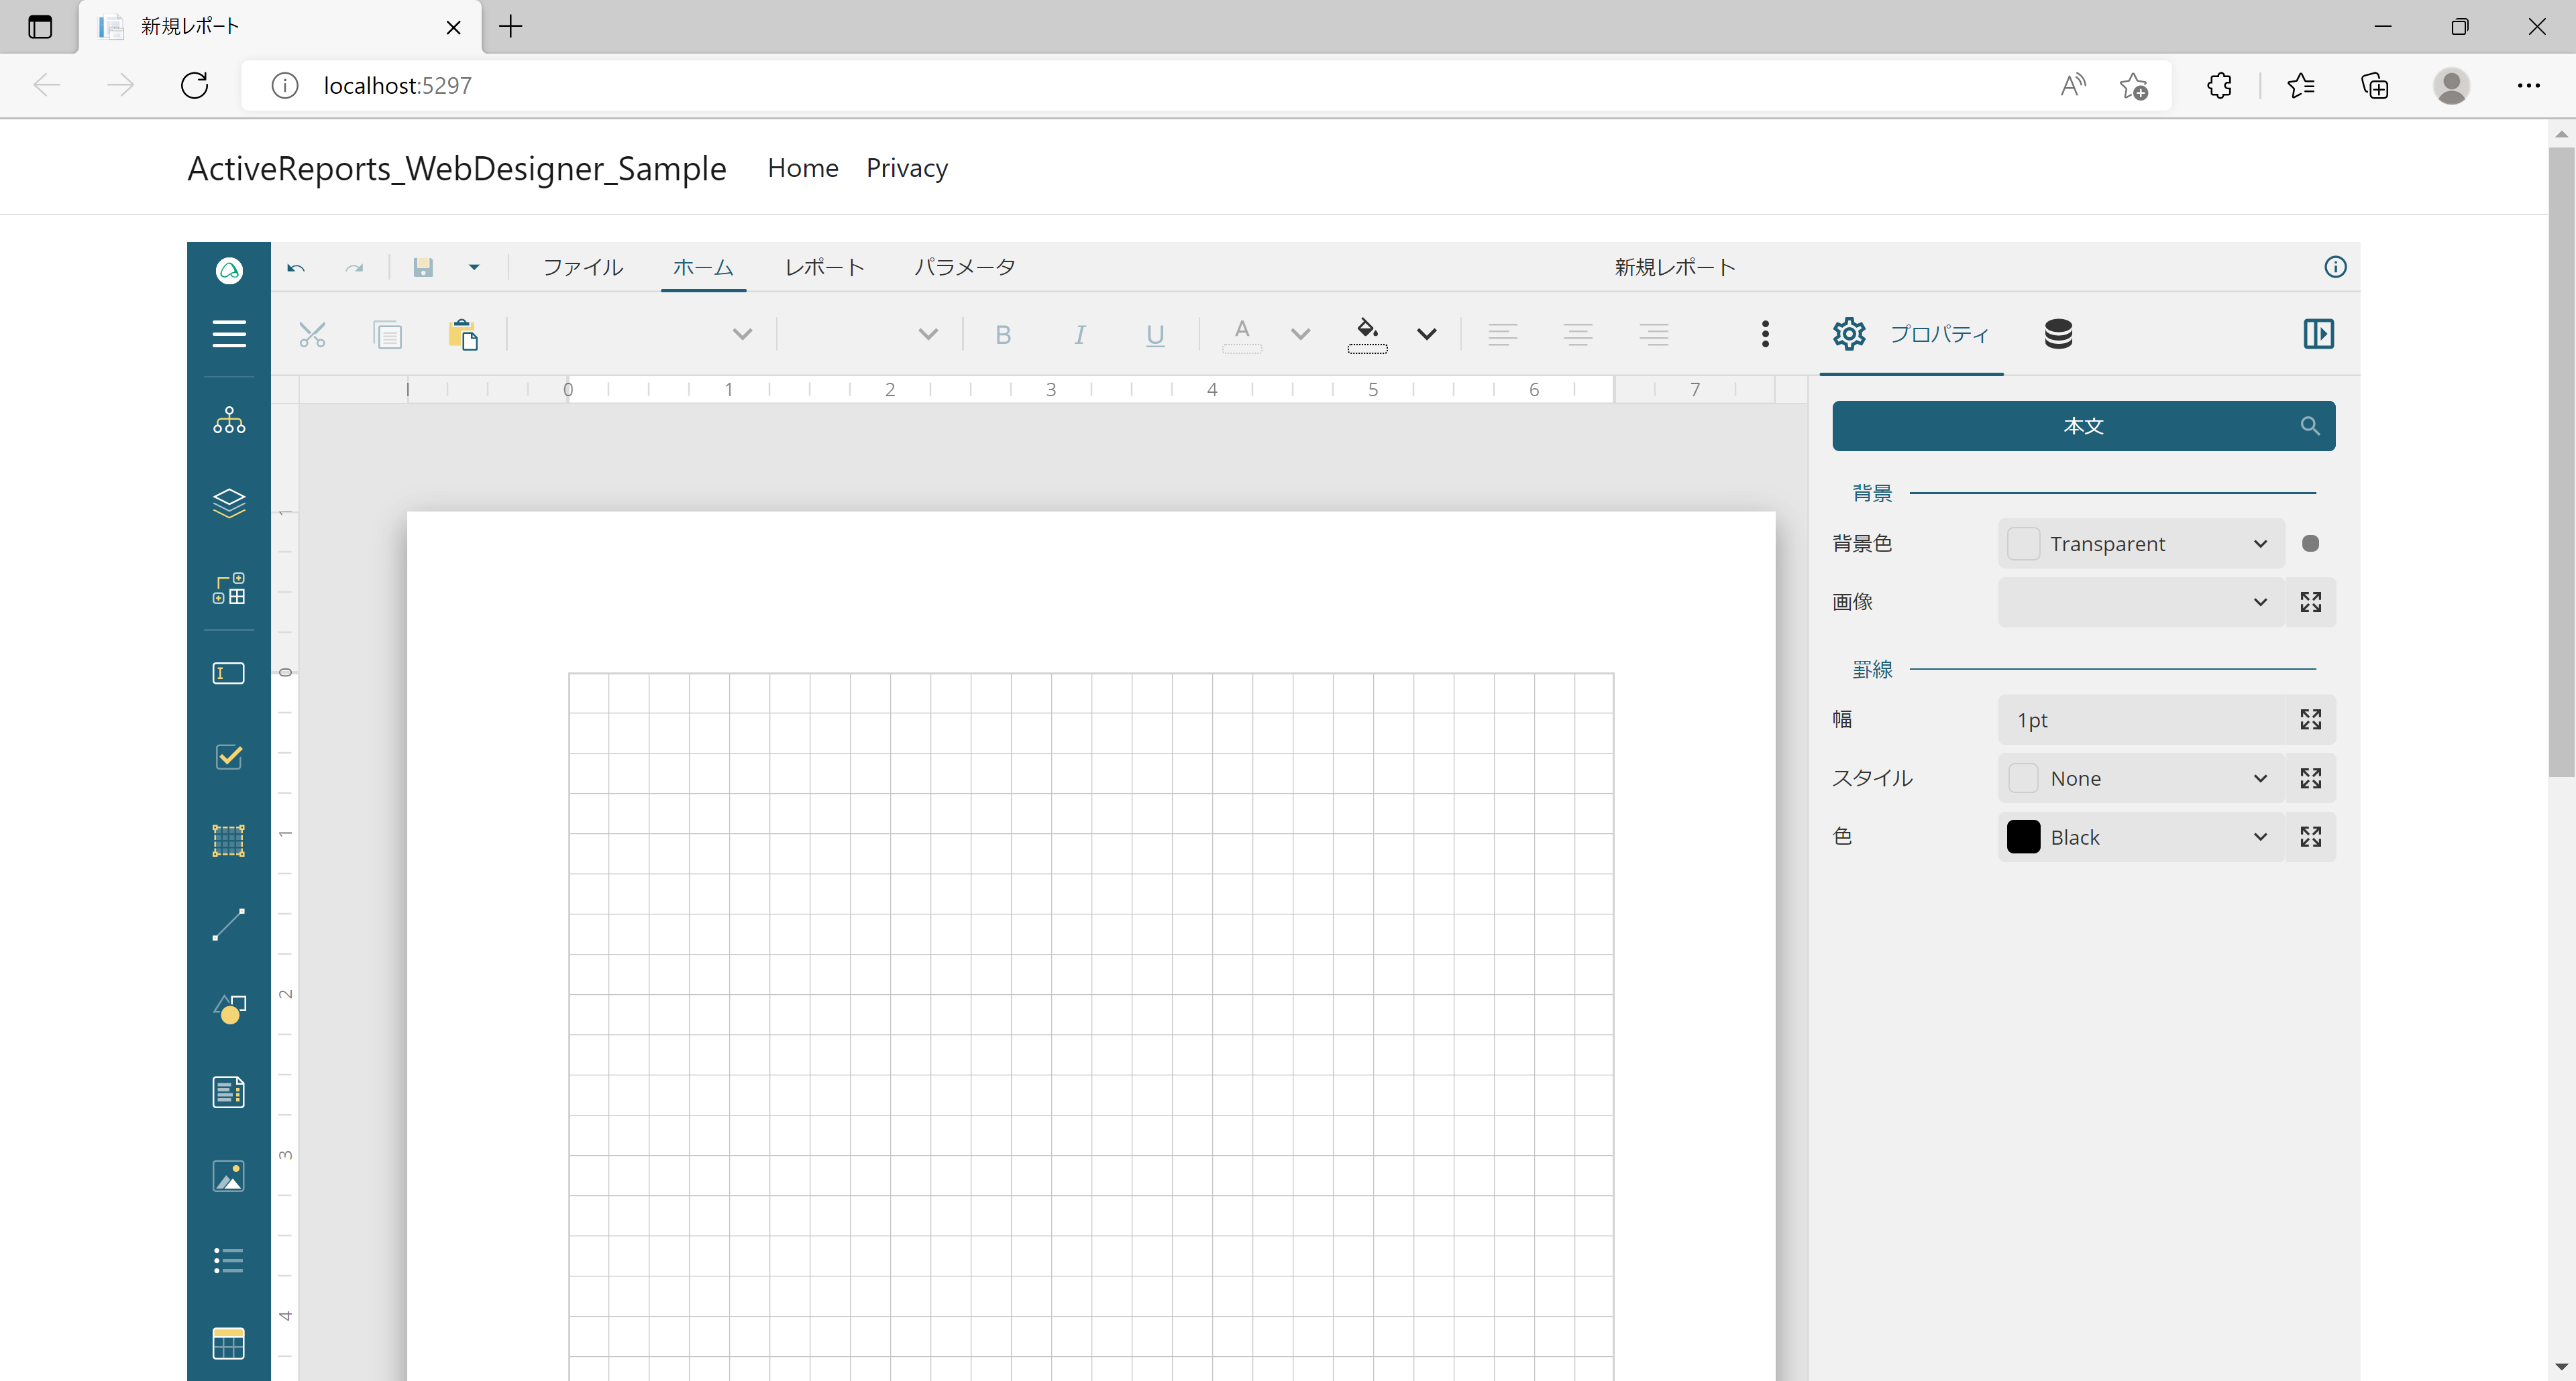Align text left in the ribbon

[1502, 334]
